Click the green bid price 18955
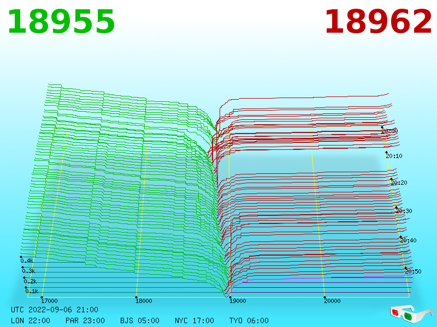Image resolution: width=437 pixels, height=327 pixels. (x=61, y=22)
